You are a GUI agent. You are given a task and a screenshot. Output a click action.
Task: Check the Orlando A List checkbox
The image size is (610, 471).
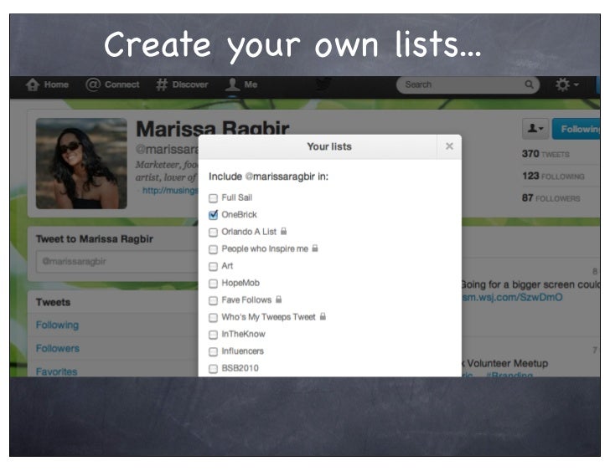(x=213, y=233)
